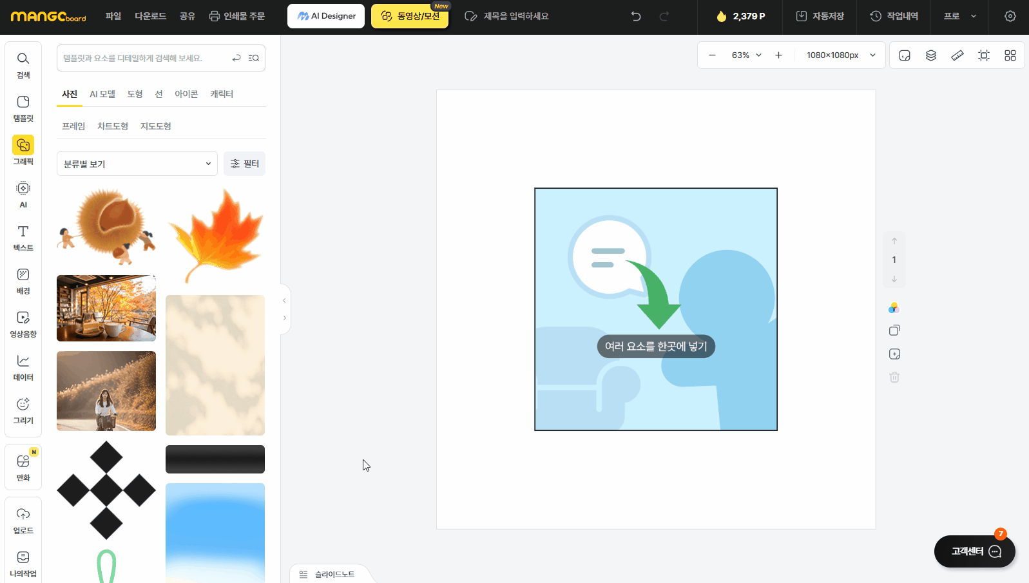Open the 배경 background panel
The height and width of the screenshot is (583, 1029).
click(23, 281)
